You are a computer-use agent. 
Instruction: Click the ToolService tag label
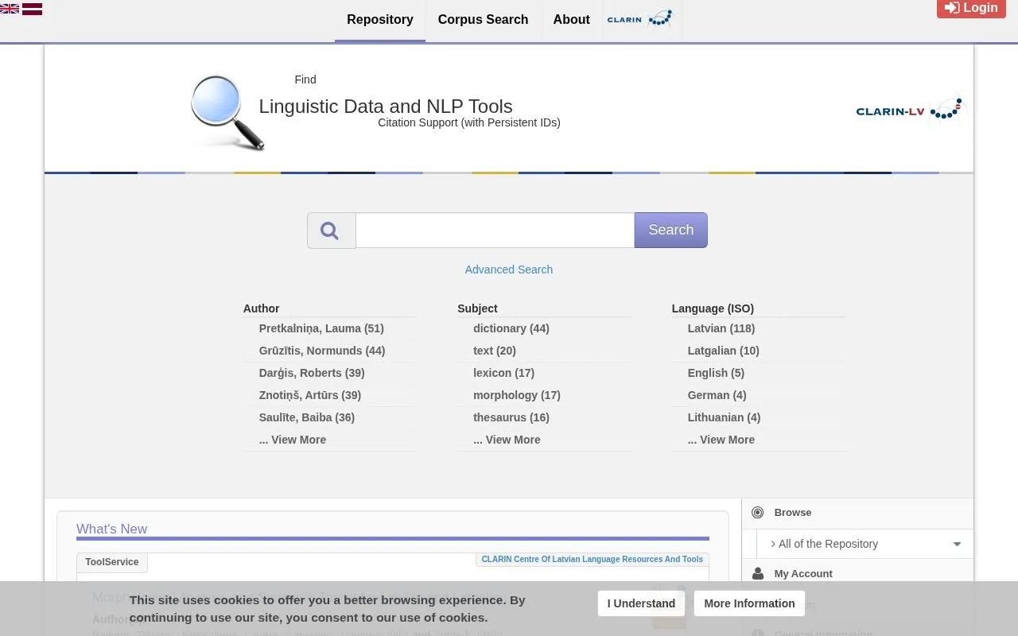pyautogui.click(x=112, y=562)
